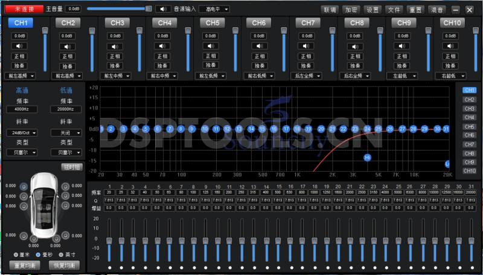Click the master volume 0.0dB field
Viewport: 483px width, 275px height.
click(x=74, y=8)
